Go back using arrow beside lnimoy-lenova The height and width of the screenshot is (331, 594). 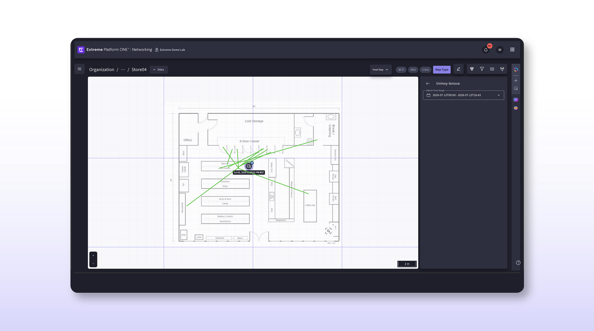coord(428,84)
